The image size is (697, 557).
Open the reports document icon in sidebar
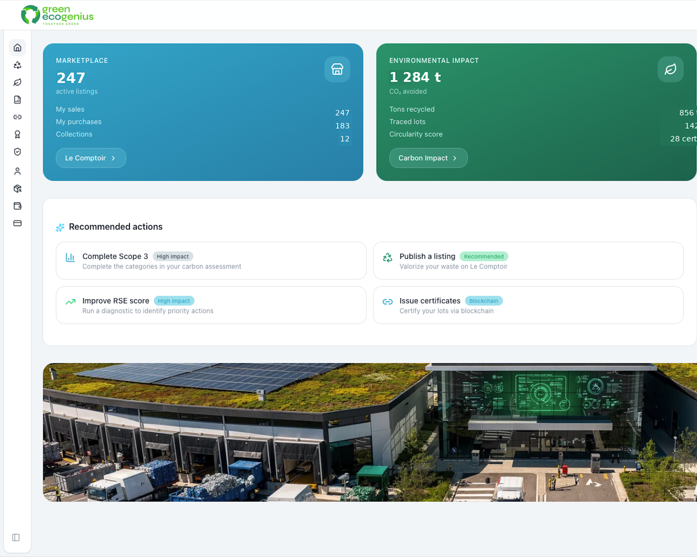click(x=17, y=99)
